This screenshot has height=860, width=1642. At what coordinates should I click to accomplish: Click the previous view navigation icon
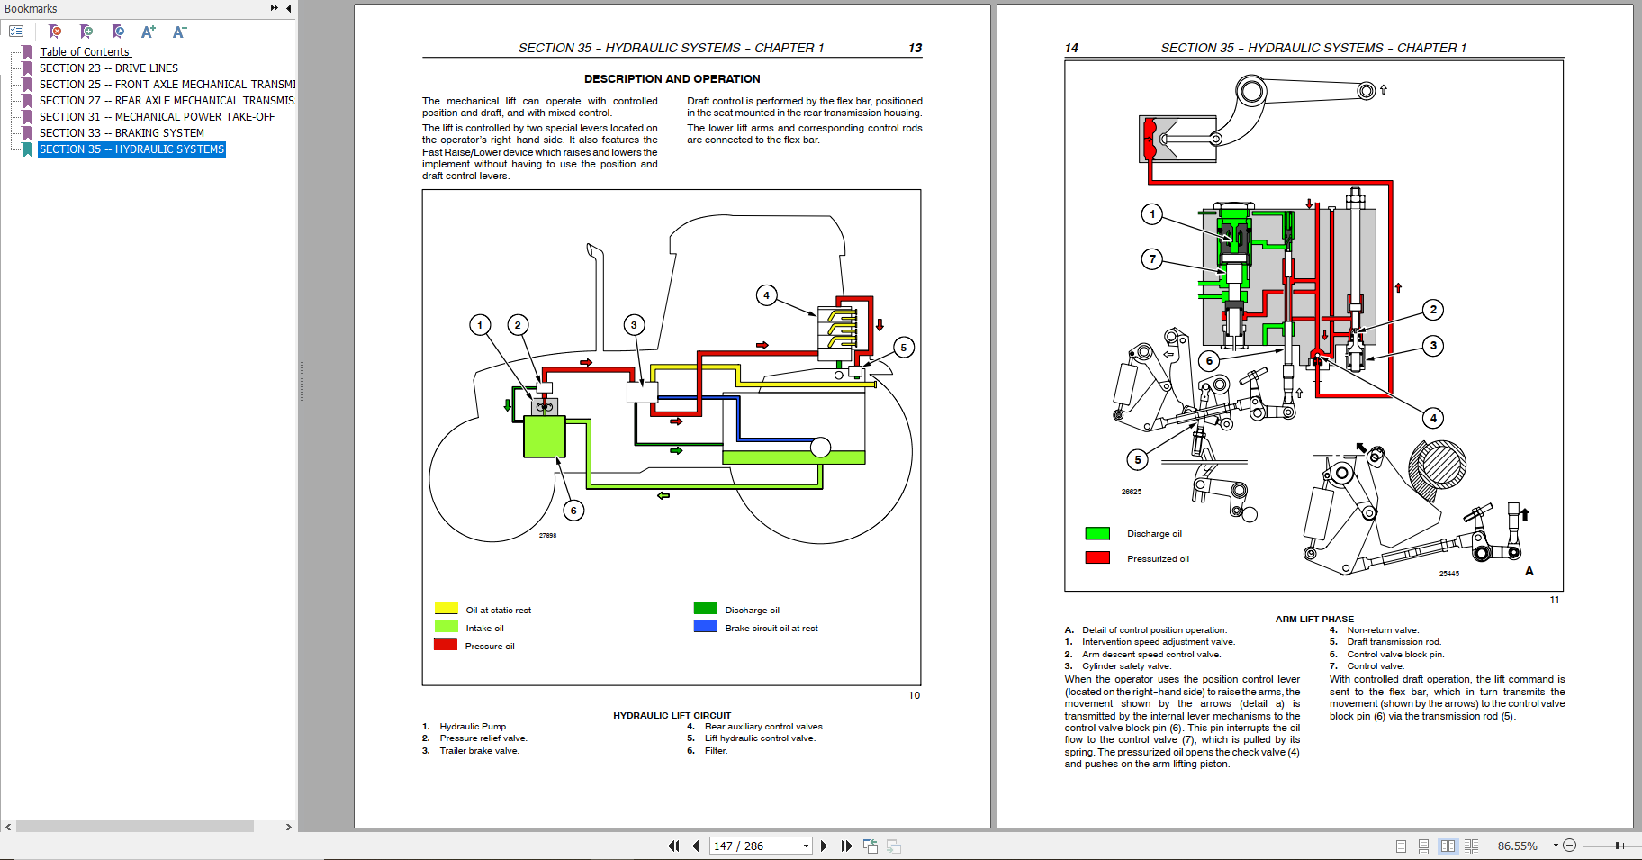point(871,846)
